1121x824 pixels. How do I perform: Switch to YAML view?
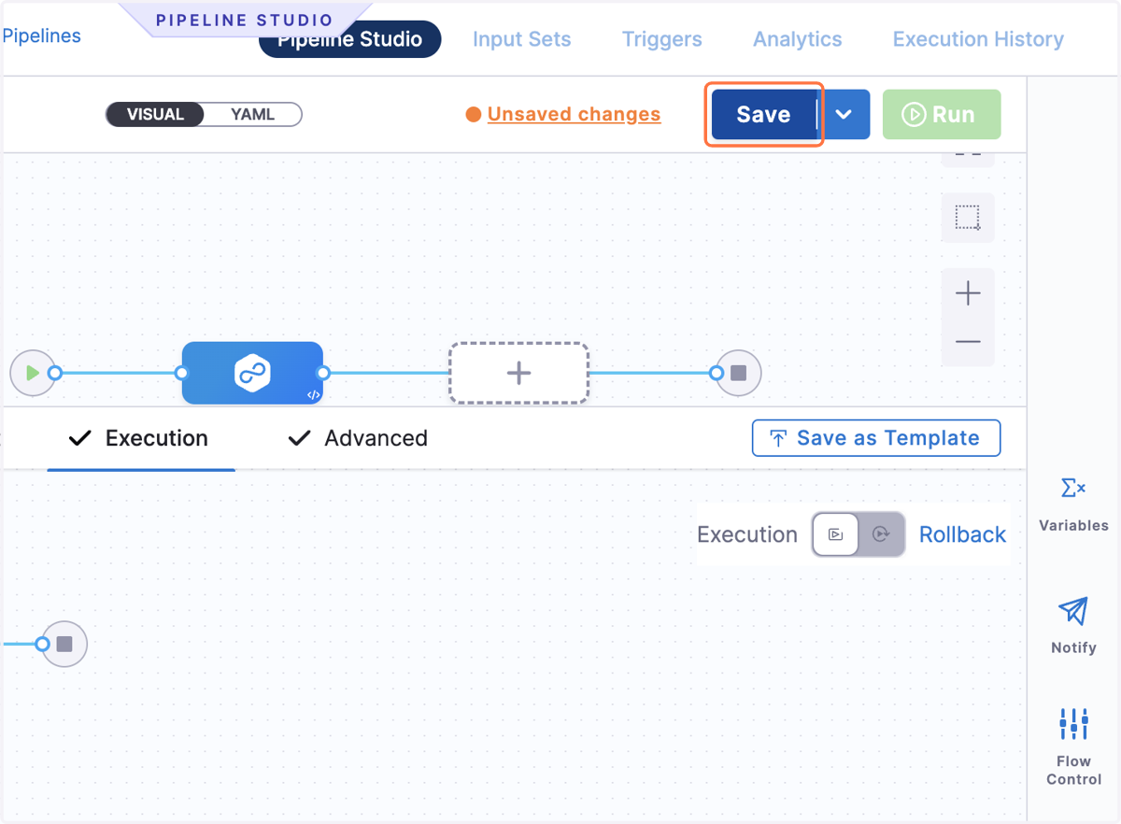tap(253, 115)
